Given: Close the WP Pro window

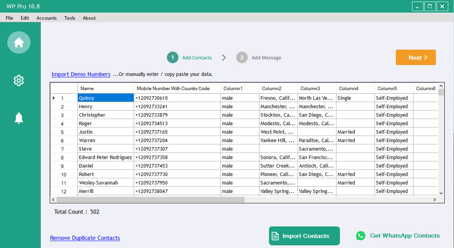Looking at the screenshot, I should (442, 7).
